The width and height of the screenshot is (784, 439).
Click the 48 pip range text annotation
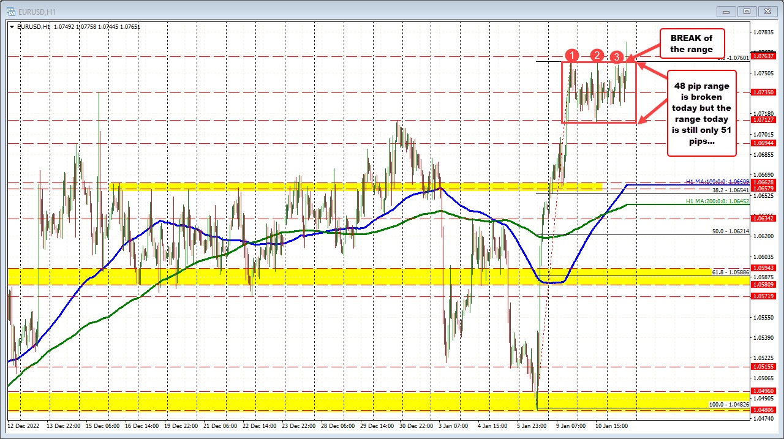tap(702, 113)
